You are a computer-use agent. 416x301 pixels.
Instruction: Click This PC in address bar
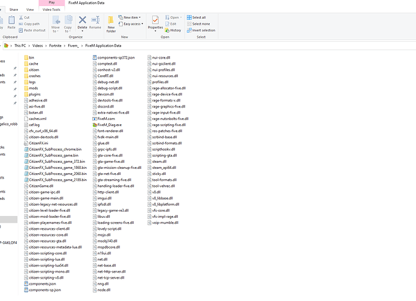point(20,46)
